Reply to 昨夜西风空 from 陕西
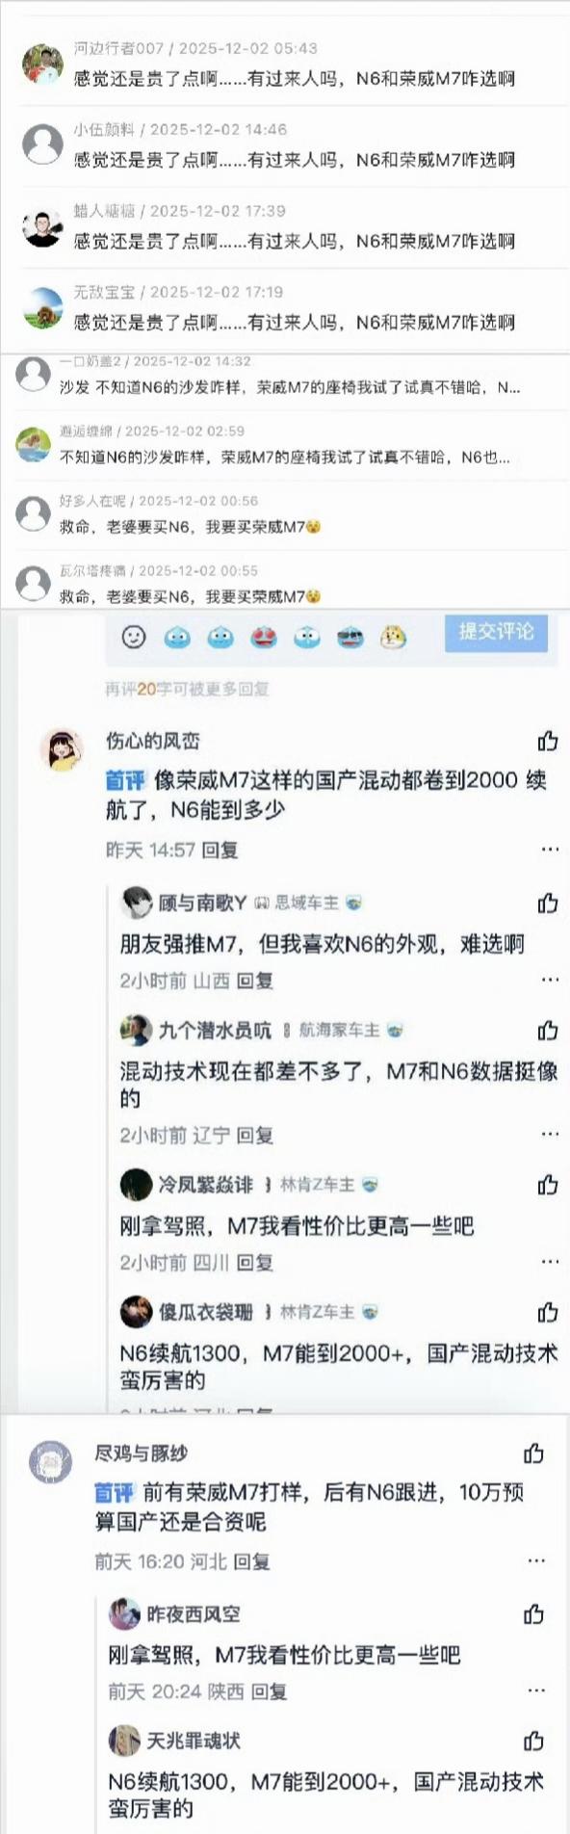Viewport: 570px width, 1834px height. pyautogui.click(x=270, y=1691)
